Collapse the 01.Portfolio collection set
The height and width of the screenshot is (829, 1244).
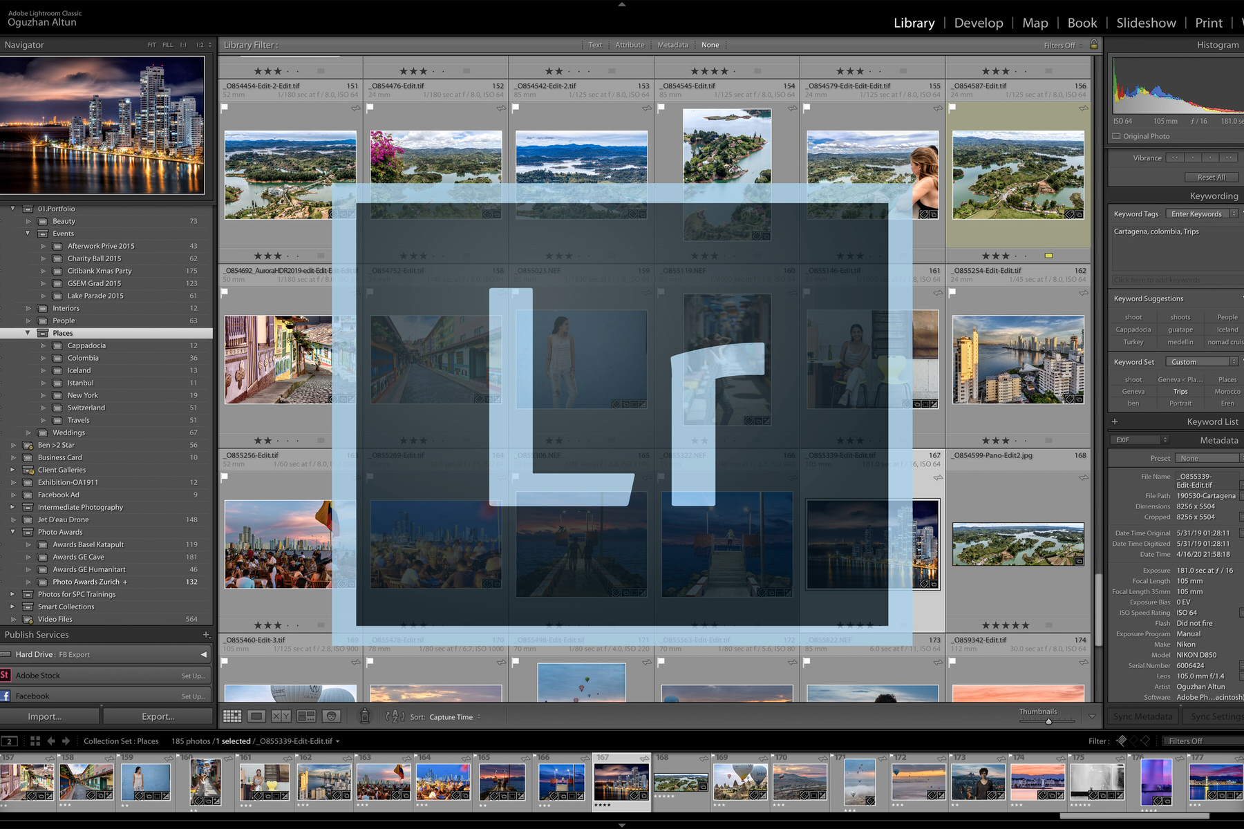coord(12,209)
